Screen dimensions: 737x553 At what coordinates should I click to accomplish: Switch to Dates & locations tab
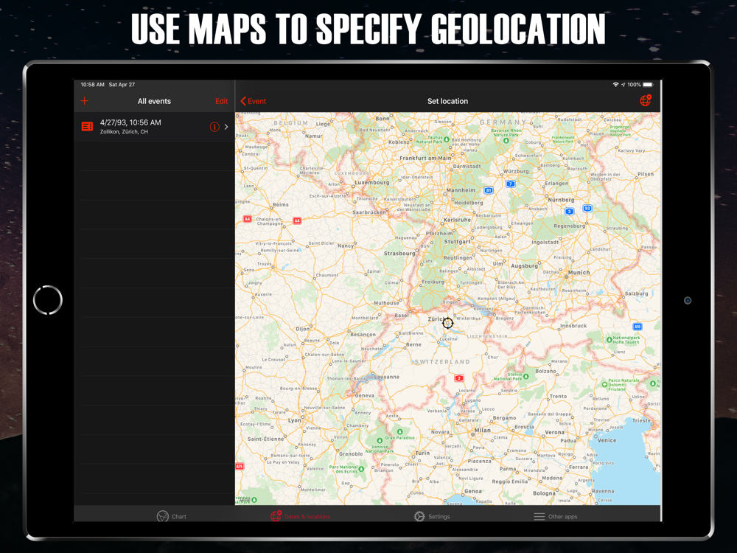tap(301, 516)
